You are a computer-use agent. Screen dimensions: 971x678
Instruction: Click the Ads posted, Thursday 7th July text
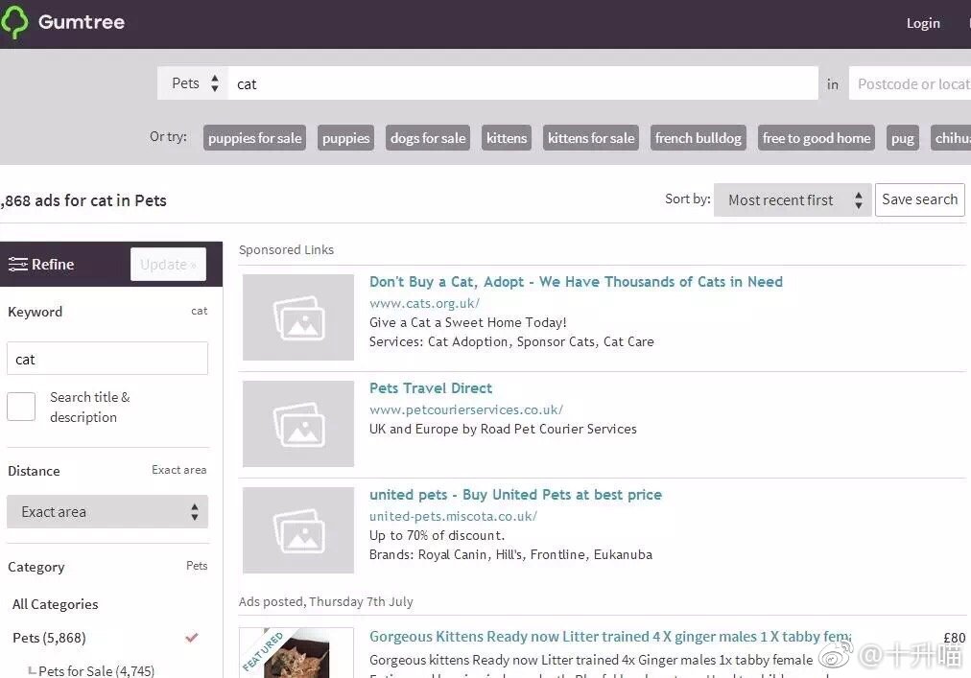click(x=325, y=601)
